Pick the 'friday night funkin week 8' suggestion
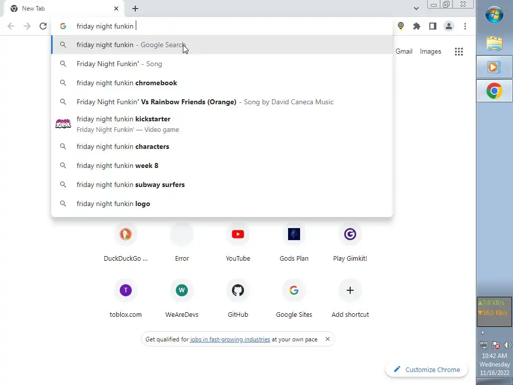The height and width of the screenshot is (385, 513). [222, 165]
